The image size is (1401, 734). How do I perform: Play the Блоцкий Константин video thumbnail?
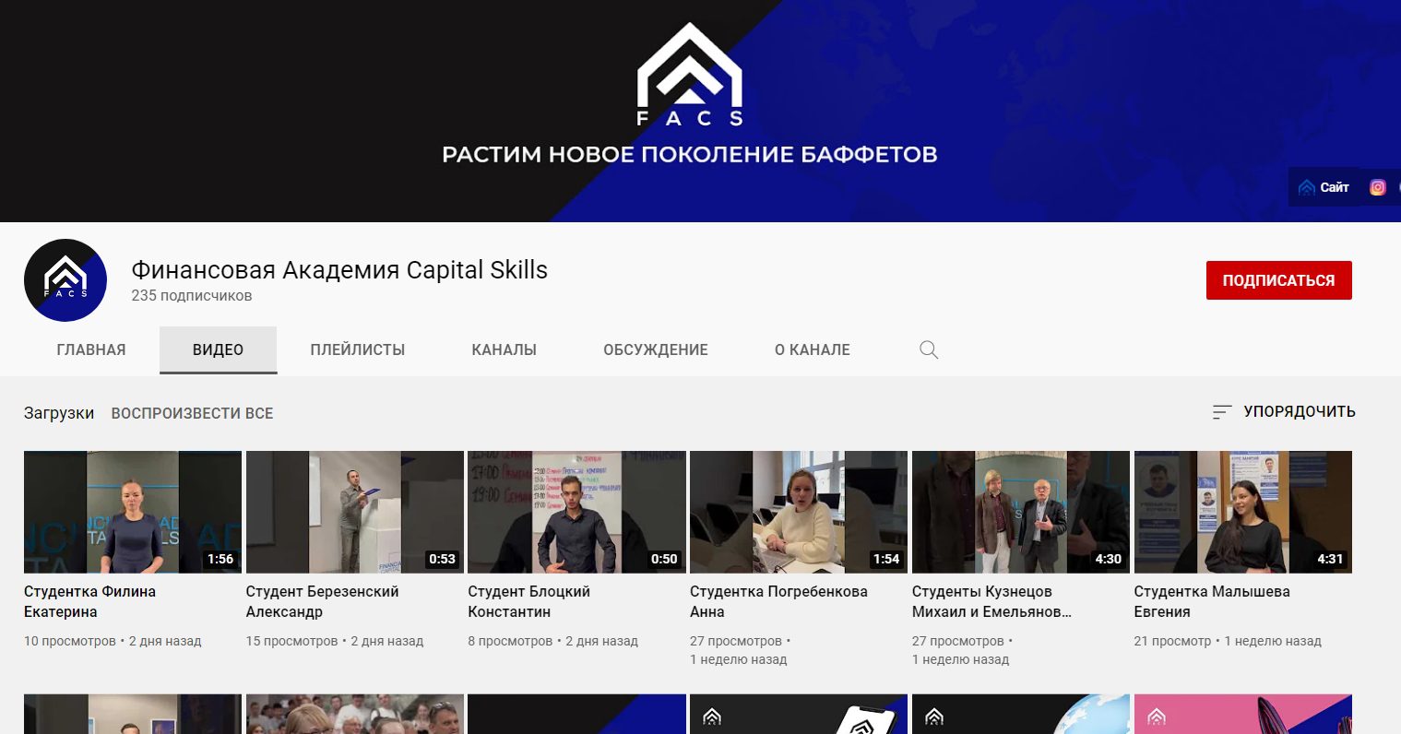tap(576, 512)
